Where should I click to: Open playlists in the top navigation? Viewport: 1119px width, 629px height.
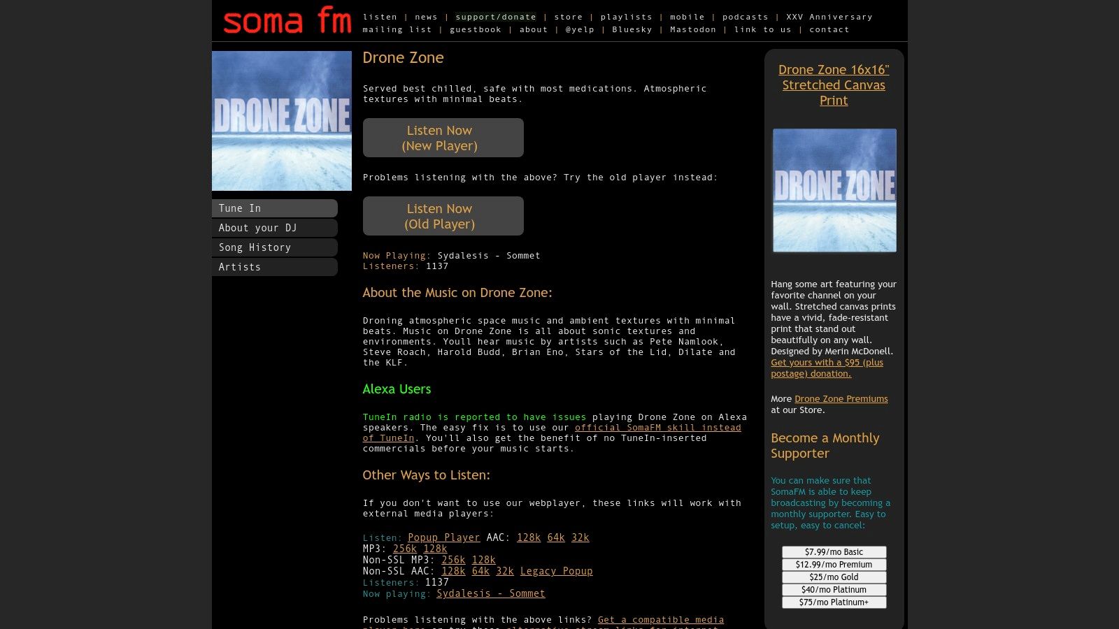point(627,17)
